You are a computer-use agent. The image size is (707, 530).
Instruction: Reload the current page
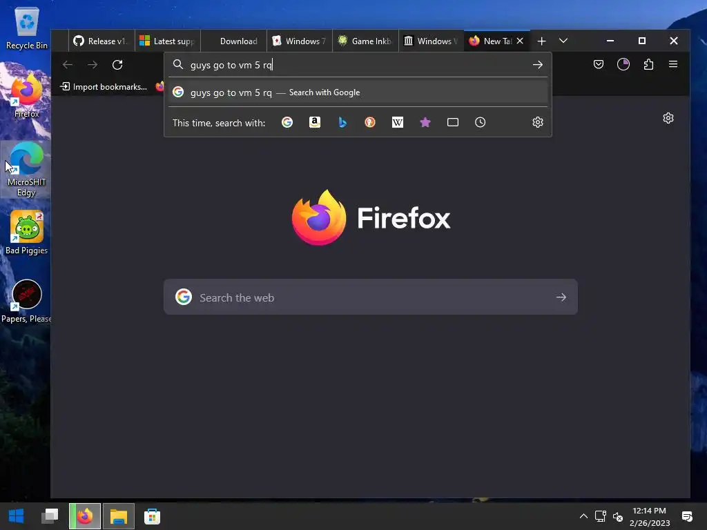coord(117,65)
